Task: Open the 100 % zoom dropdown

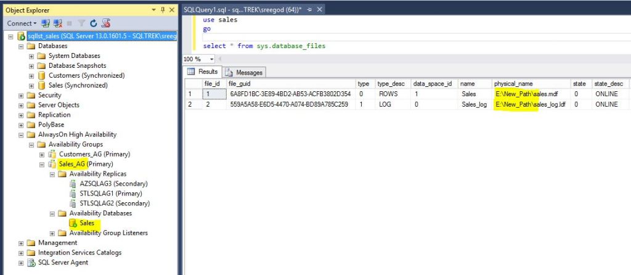Action: coord(212,59)
